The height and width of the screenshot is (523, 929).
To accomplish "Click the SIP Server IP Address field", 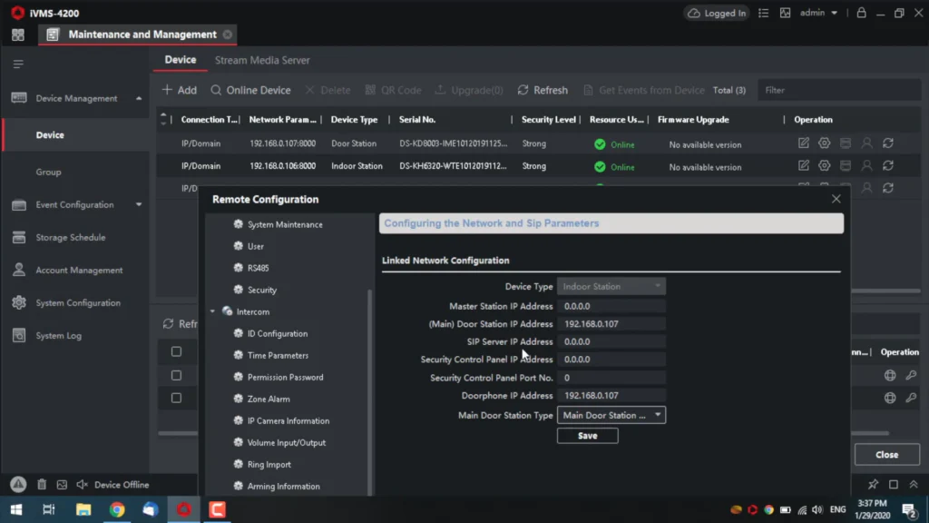I will pyautogui.click(x=611, y=341).
